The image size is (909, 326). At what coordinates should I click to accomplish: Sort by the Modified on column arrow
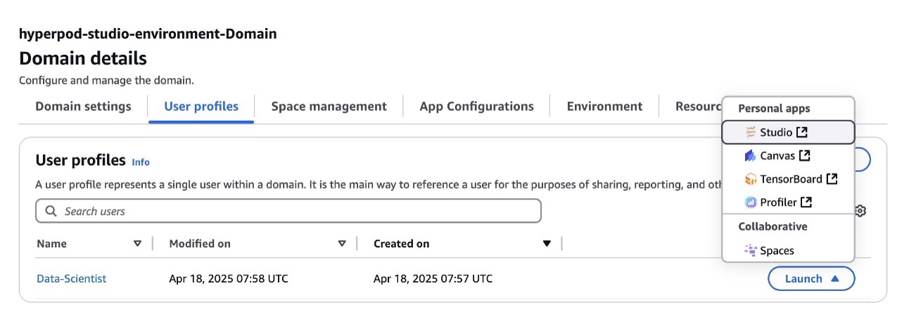pos(342,244)
